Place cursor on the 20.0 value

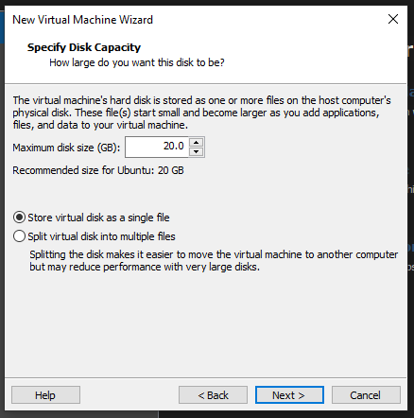pos(173,146)
